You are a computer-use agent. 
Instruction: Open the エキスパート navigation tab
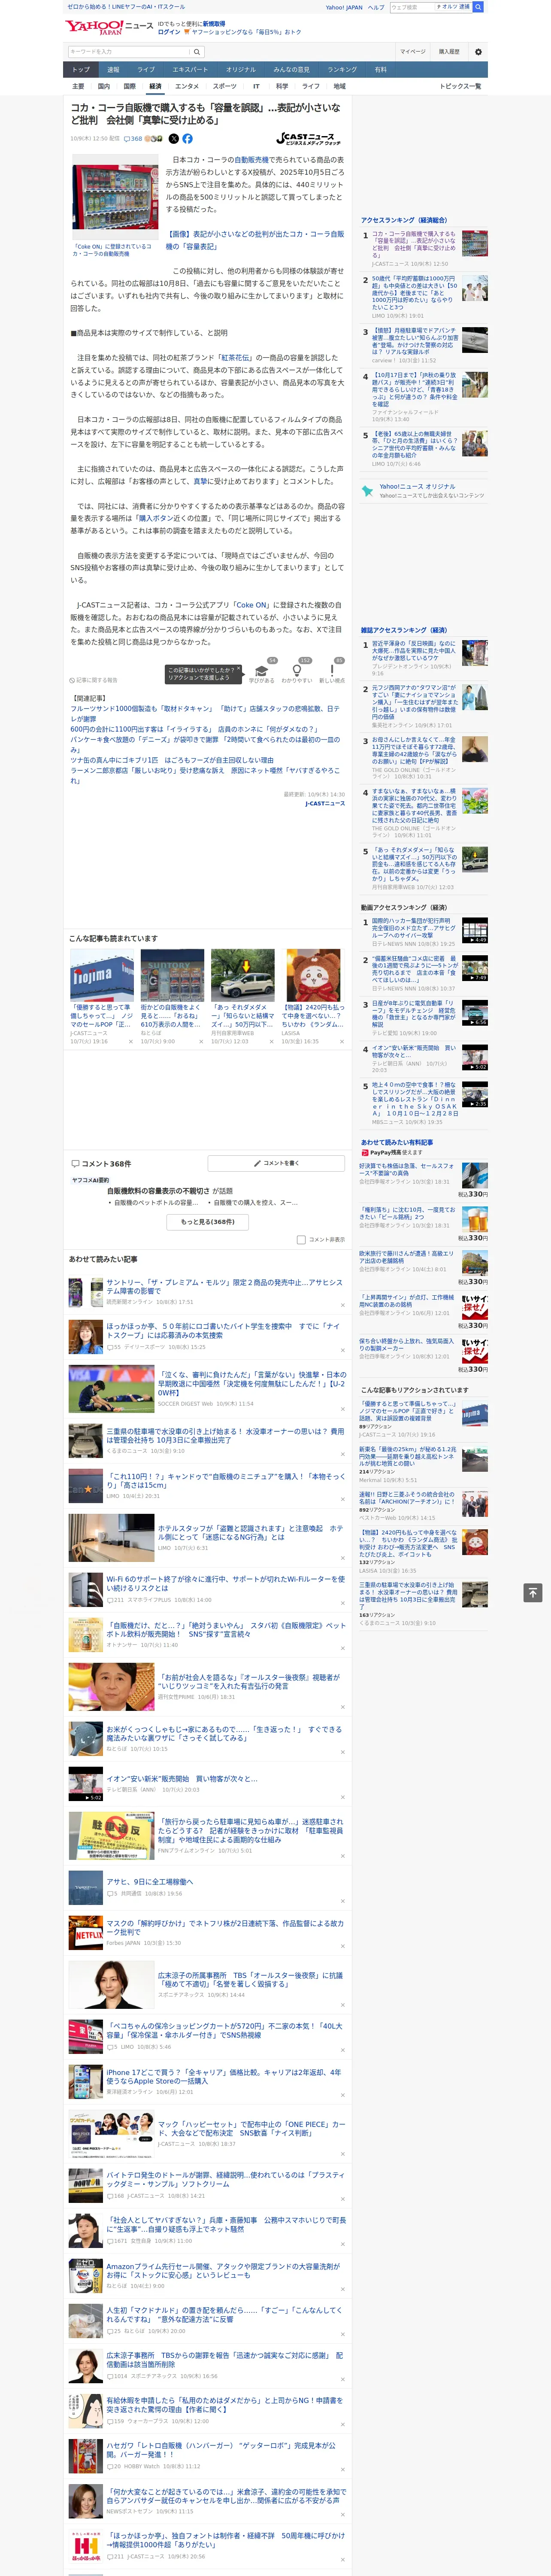pyautogui.click(x=190, y=70)
